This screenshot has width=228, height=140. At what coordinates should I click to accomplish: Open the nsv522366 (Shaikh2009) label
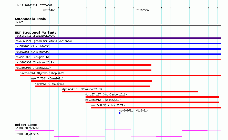32,52
